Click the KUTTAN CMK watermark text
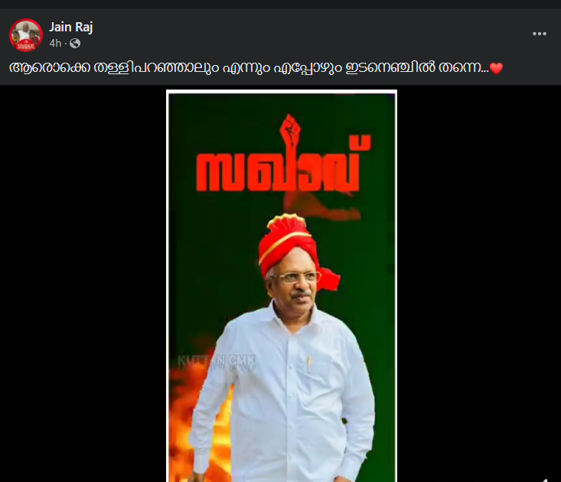This screenshot has width=561, height=482. pos(217,362)
